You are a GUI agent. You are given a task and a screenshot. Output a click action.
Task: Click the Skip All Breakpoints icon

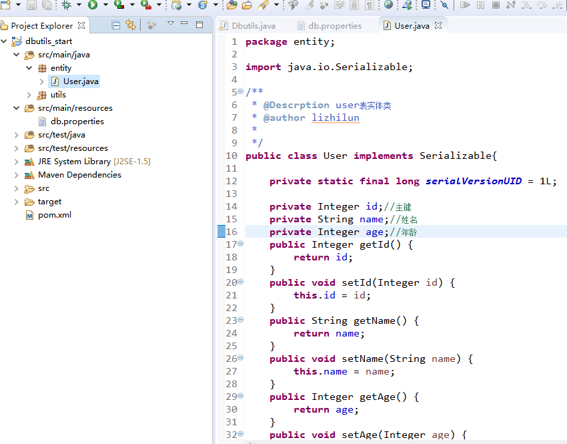point(444,5)
